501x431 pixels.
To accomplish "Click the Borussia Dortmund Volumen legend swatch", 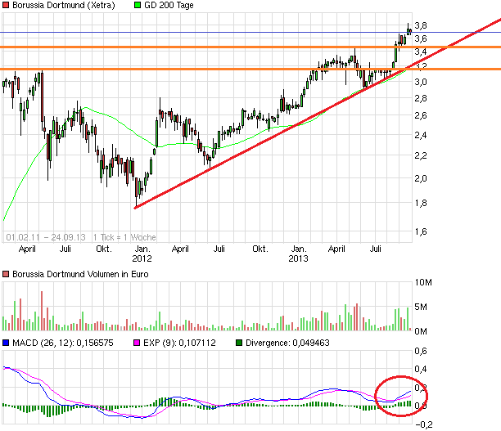I will point(6,274).
